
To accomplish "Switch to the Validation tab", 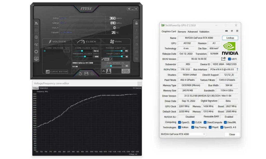I will coord(204,32).
